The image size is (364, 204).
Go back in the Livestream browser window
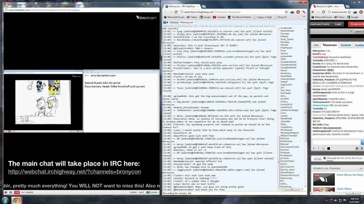click(x=313, y=12)
